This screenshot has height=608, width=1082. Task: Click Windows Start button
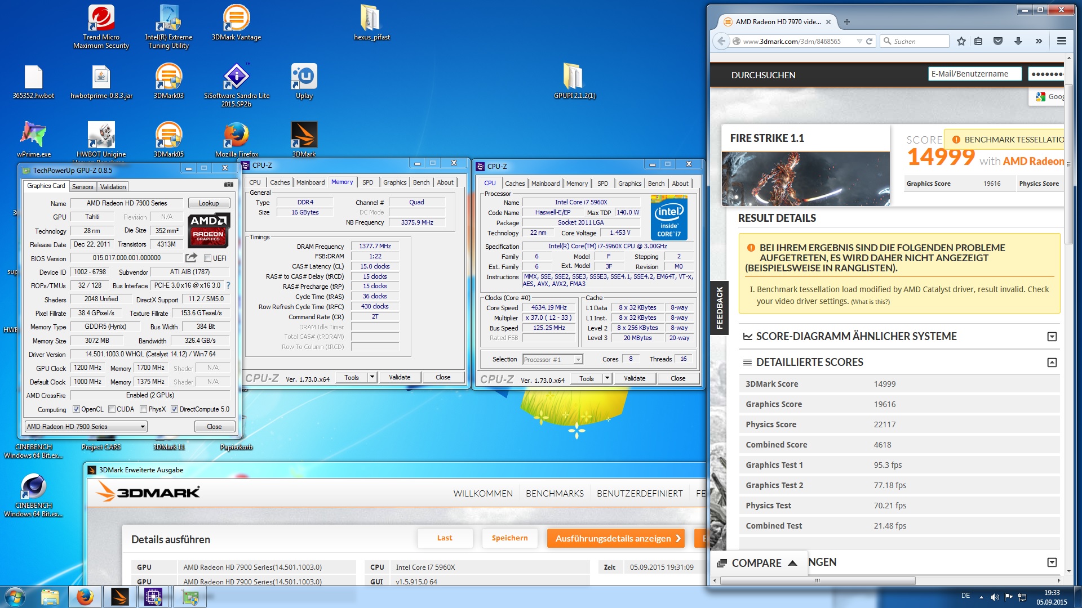point(15,597)
